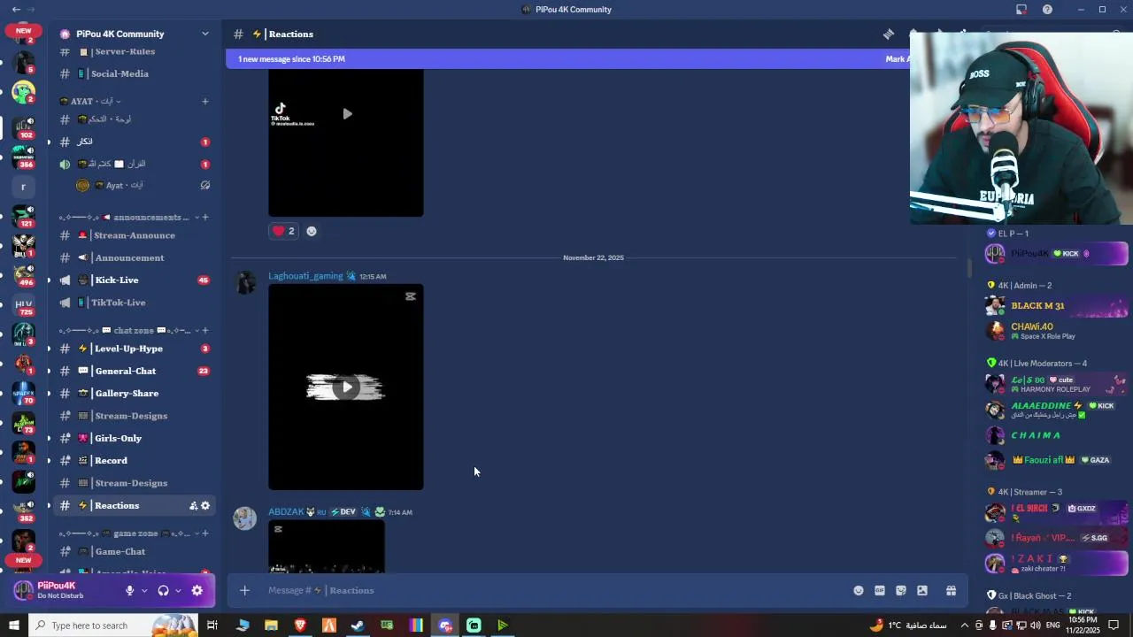Open the green-haired avatar server
The image size is (1133, 637).
pos(24,92)
